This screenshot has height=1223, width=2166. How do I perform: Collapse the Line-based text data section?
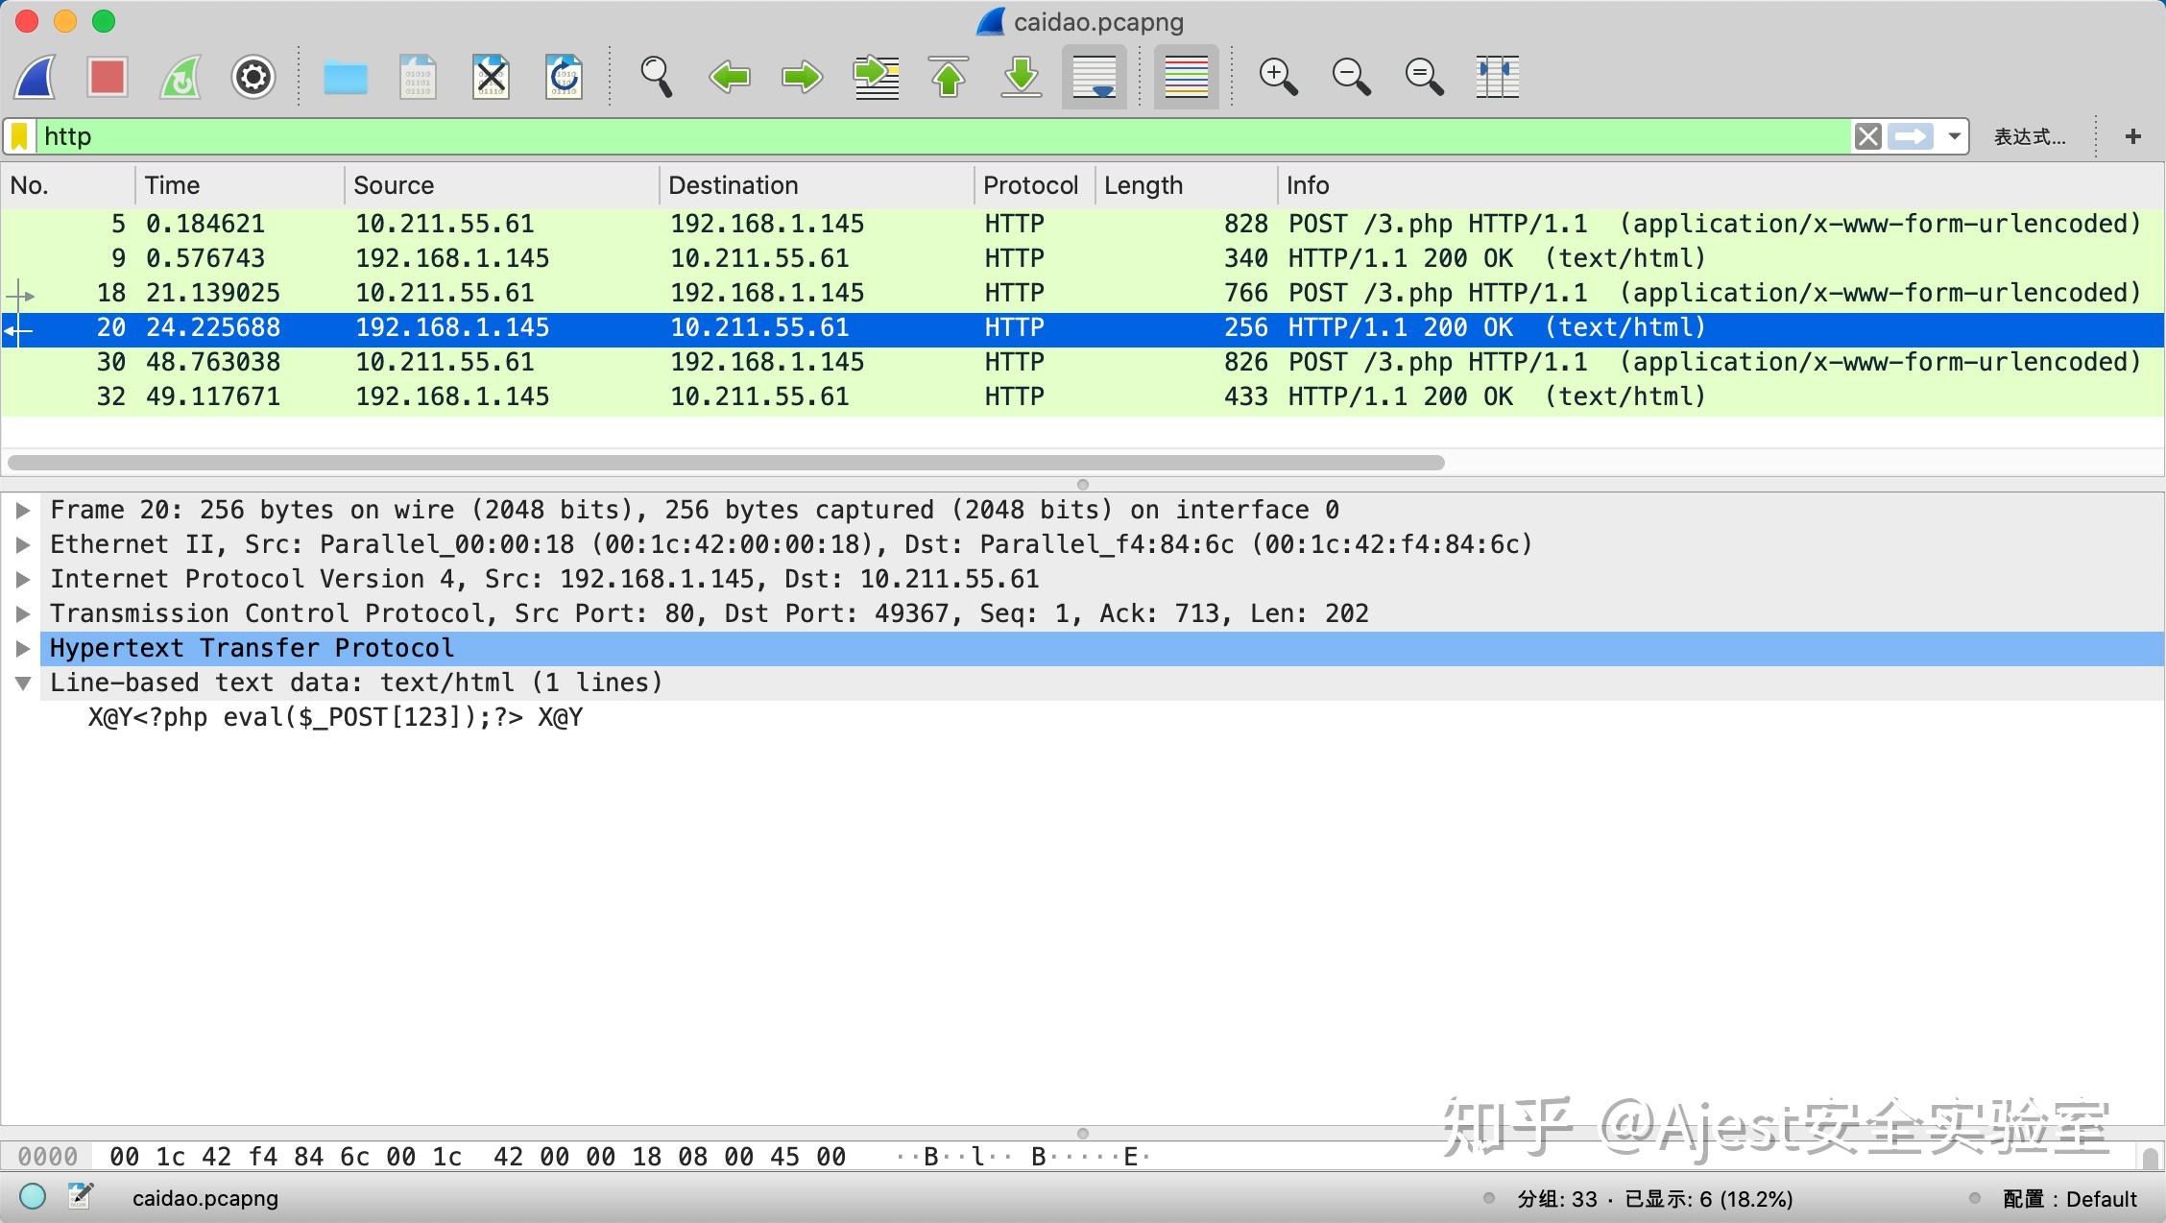(x=23, y=682)
